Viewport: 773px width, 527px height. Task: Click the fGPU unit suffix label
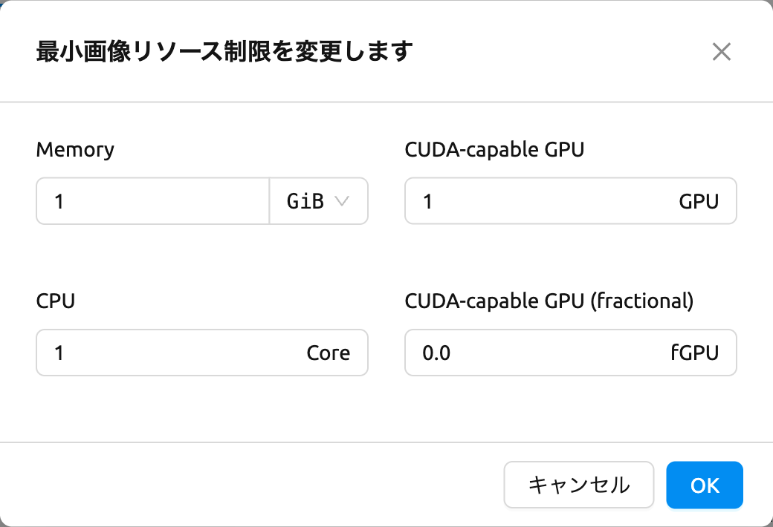point(695,353)
